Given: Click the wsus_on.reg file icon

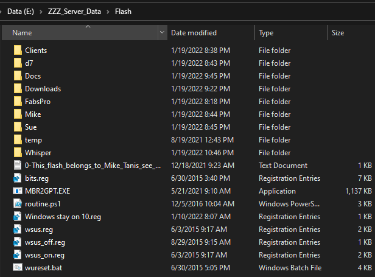Looking at the screenshot, I should [18, 255].
